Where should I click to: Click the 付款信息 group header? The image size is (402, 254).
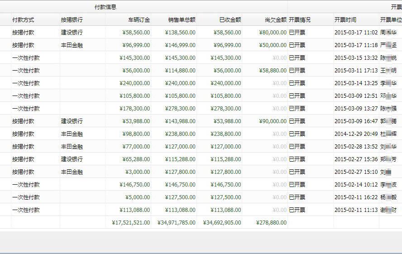point(105,7)
